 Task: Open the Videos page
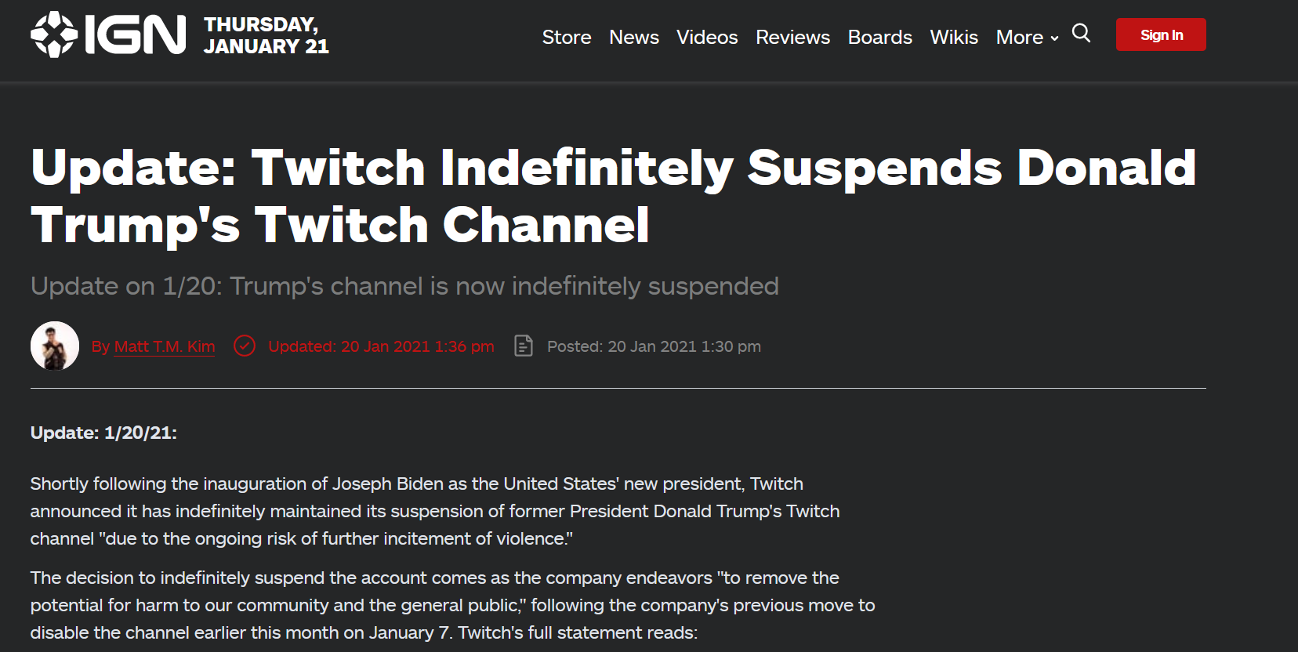(707, 37)
